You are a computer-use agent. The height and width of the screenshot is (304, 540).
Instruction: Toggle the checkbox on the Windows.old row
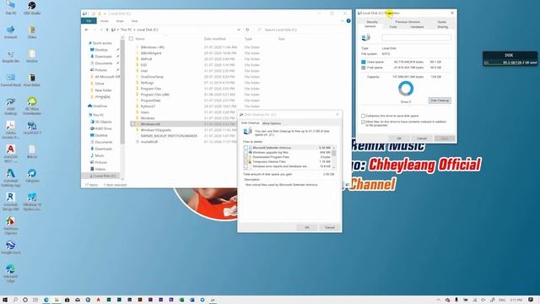tap(132, 124)
